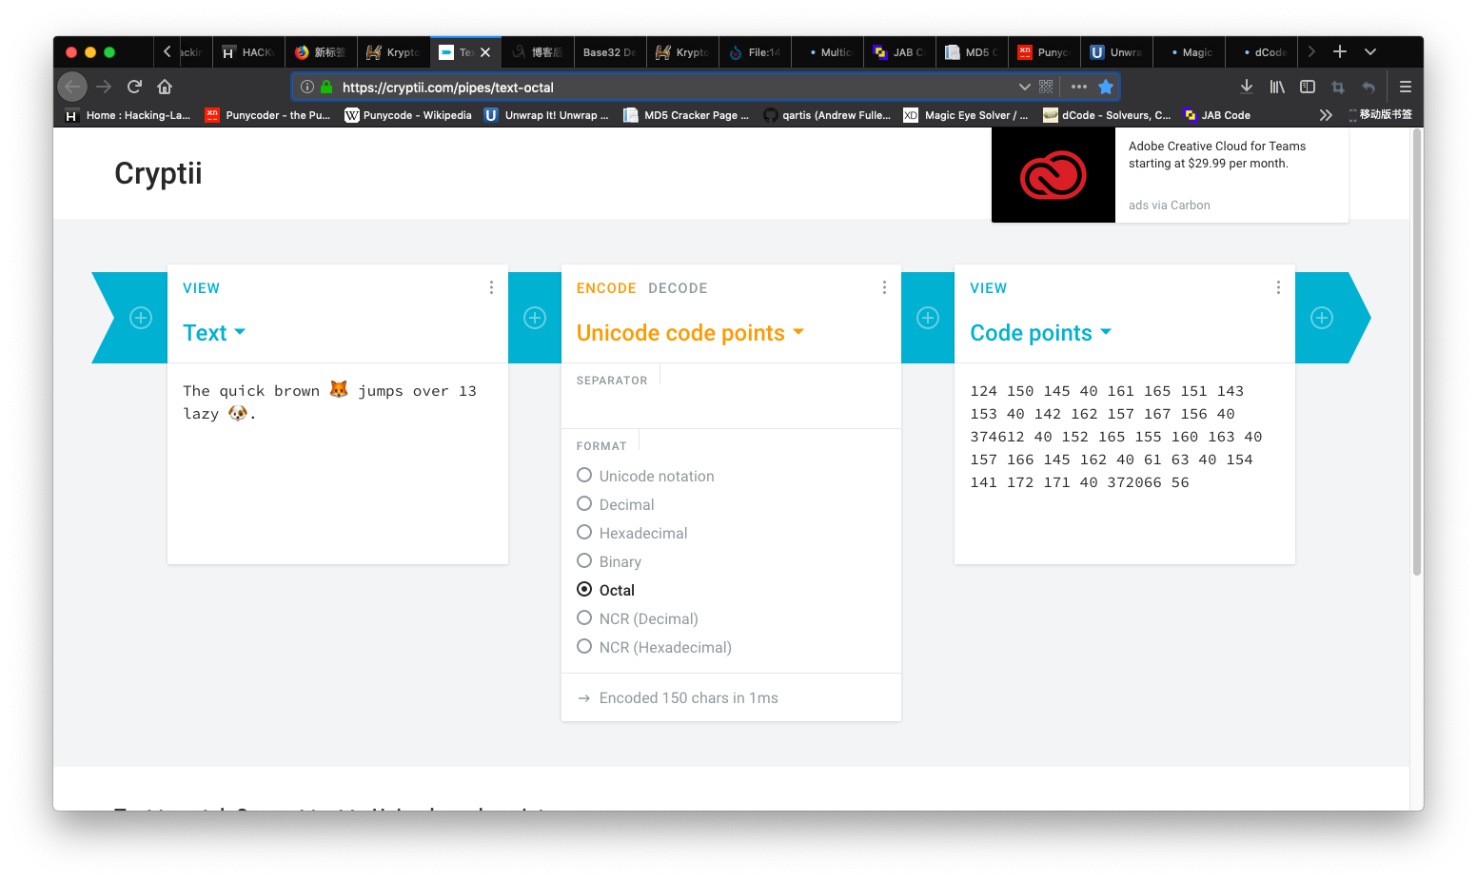Image resolution: width=1477 pixels, height=881 pixels.
Task: Select Decimal format
Action: (x=616, y=504)
